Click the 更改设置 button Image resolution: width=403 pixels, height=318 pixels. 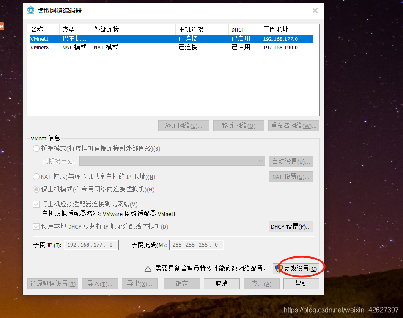296,269
